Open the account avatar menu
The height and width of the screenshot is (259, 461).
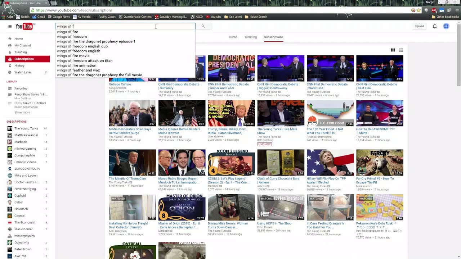point(446,26)
